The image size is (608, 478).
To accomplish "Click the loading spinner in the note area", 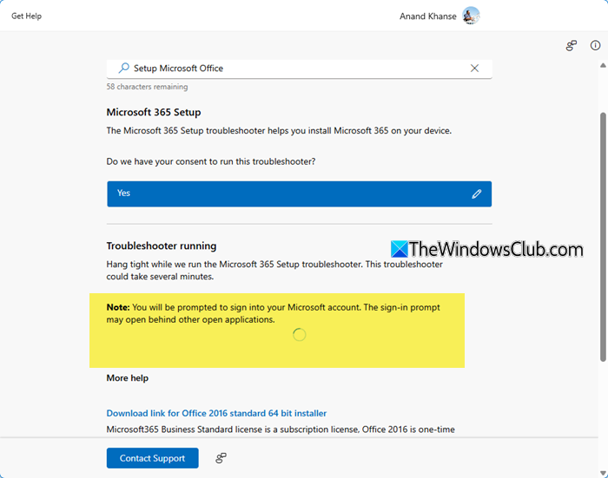I will (300, 335).
